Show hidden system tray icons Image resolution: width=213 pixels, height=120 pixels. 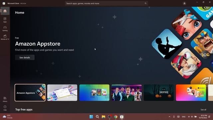click(x=169, y=117)
